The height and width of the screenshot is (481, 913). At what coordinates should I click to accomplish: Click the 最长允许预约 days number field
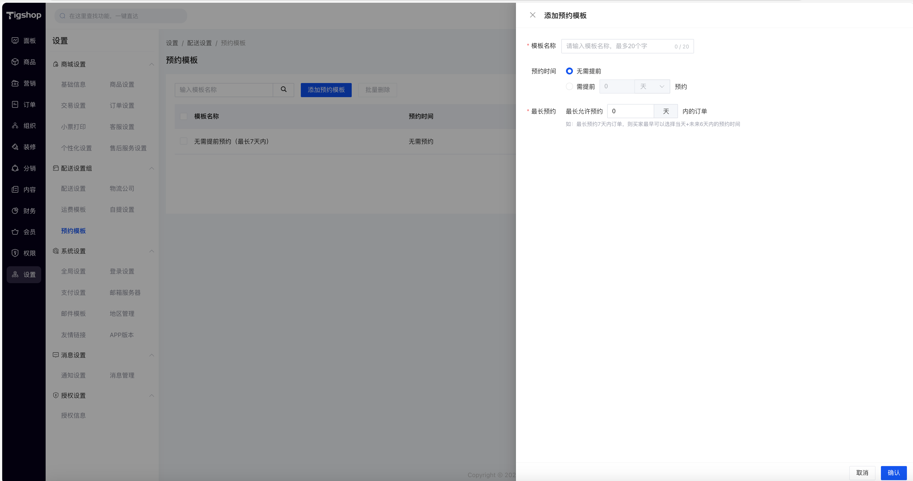630,111
